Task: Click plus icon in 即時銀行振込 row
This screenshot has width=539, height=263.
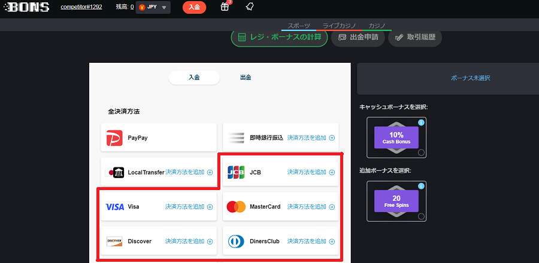Action: point(332,138)
